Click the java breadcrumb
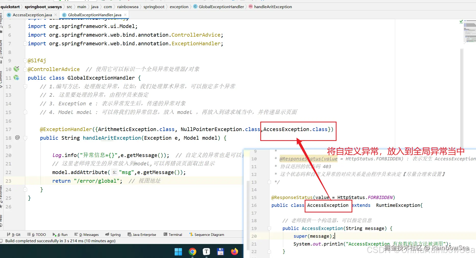The image size is (476, 258). click(95, 7)
